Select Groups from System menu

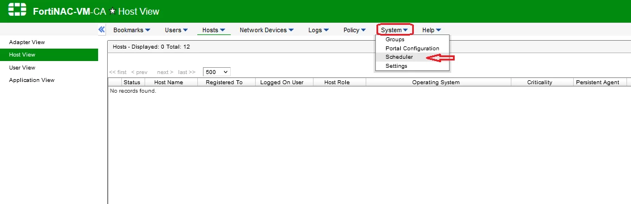(x=412, y=40)
